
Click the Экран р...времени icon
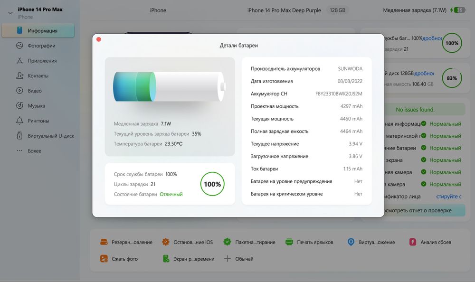coord(166,259)
